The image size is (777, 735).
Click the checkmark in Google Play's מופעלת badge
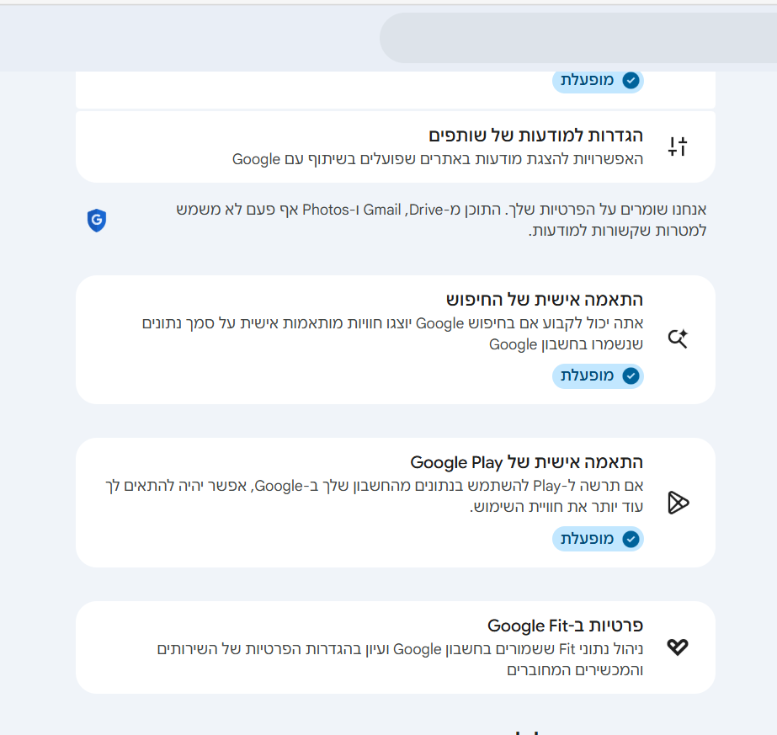click(631, 539)
